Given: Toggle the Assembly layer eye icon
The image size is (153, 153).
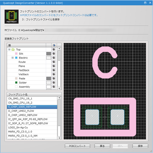Looking at the screenshot, I should pos(53,87).
